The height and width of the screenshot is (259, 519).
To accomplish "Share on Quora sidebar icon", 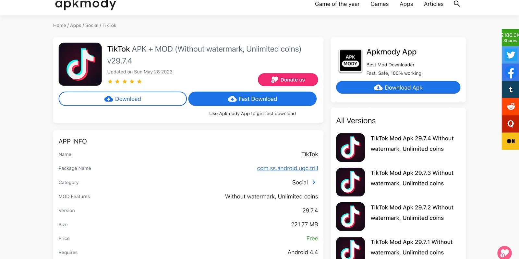I will point(511,124).
